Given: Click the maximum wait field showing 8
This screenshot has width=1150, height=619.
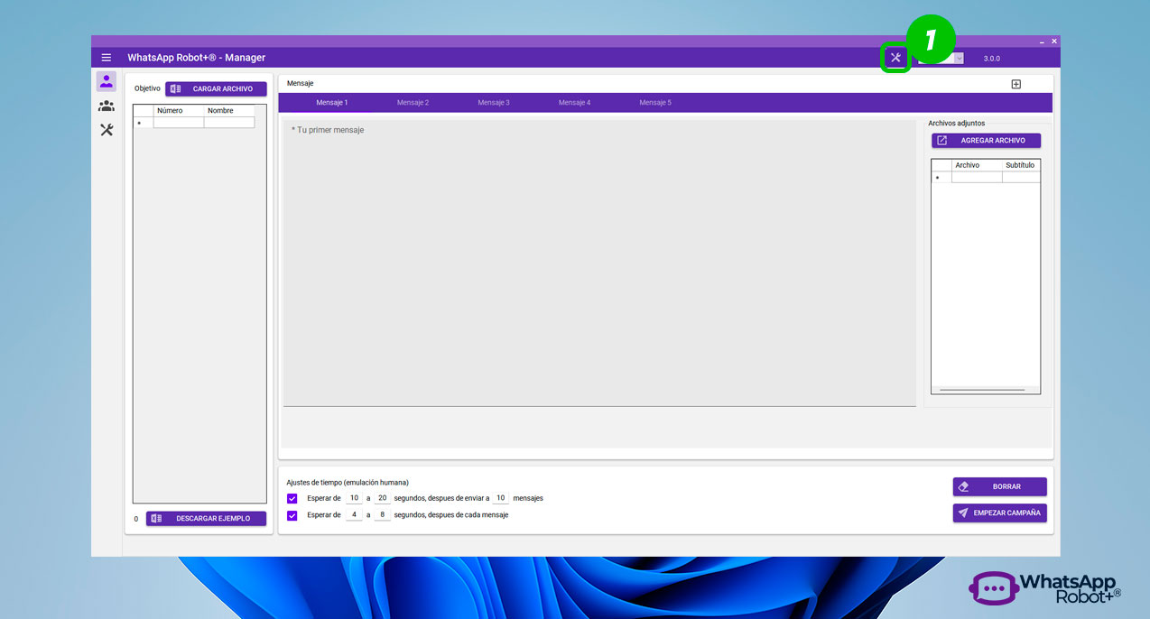Looking at the screenshot, I should 382,515.
